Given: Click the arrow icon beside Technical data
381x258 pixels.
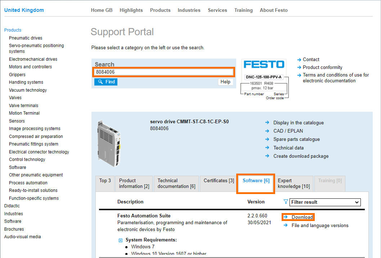Looking at the screenshot, I should (266, 147).
